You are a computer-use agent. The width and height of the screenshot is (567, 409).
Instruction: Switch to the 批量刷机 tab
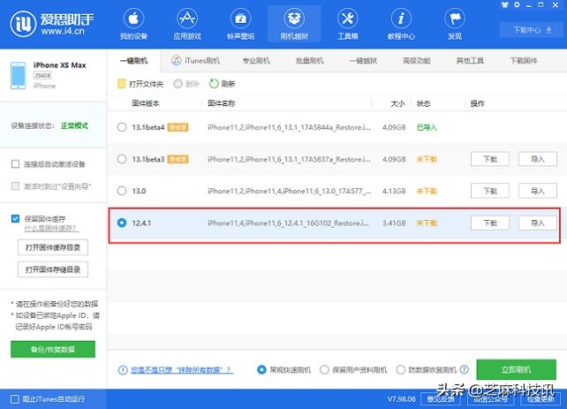click(x=309, y=60)
